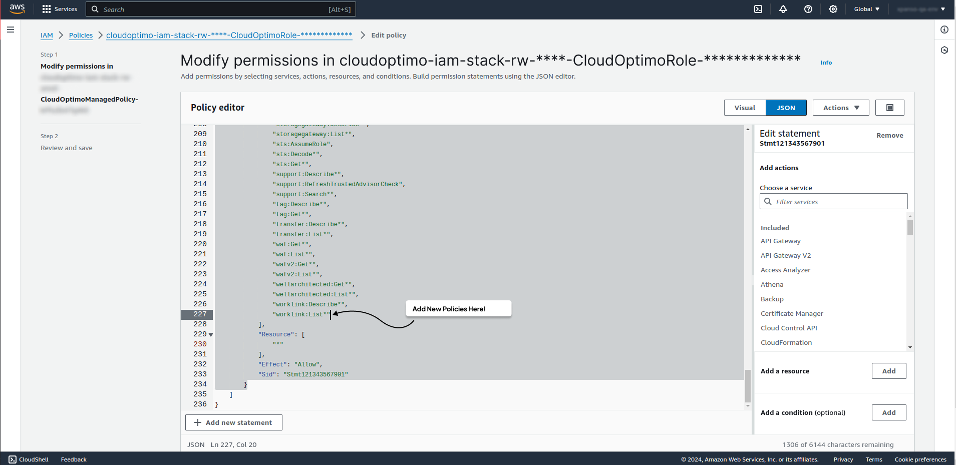Click the "Sid" line in editor
Screen dimensions: 956x465
pos(303,374)
